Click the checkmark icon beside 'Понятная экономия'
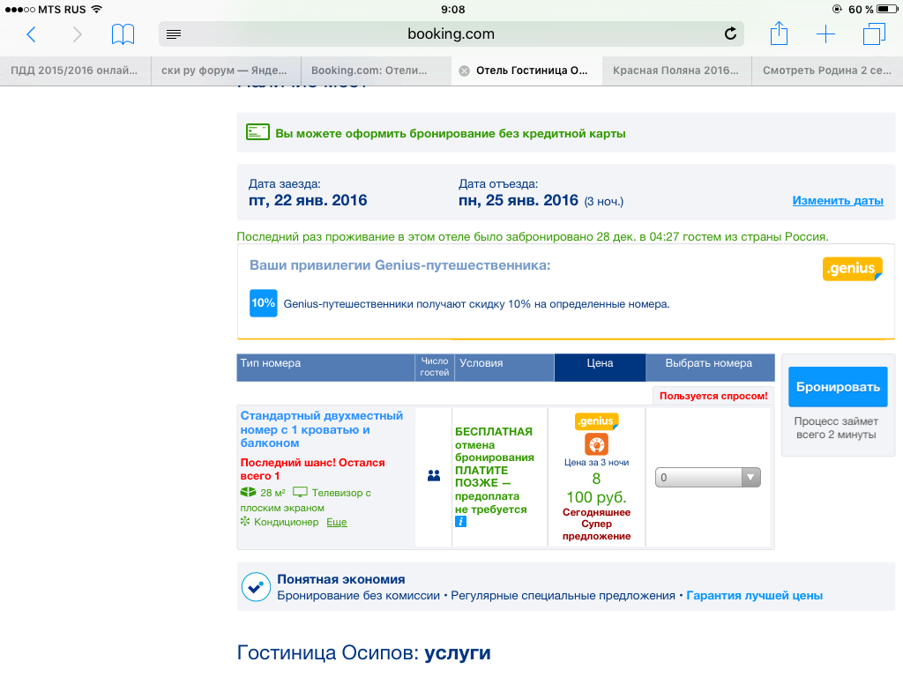Image resolution: width=903 pixels, height=677 pixels. click(x=256, y=586)
